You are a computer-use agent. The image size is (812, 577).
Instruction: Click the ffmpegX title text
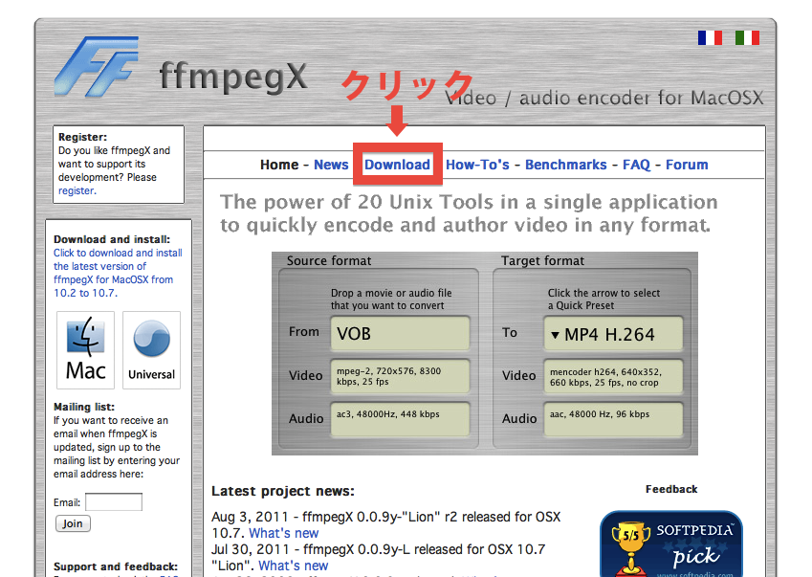(233, 78)
